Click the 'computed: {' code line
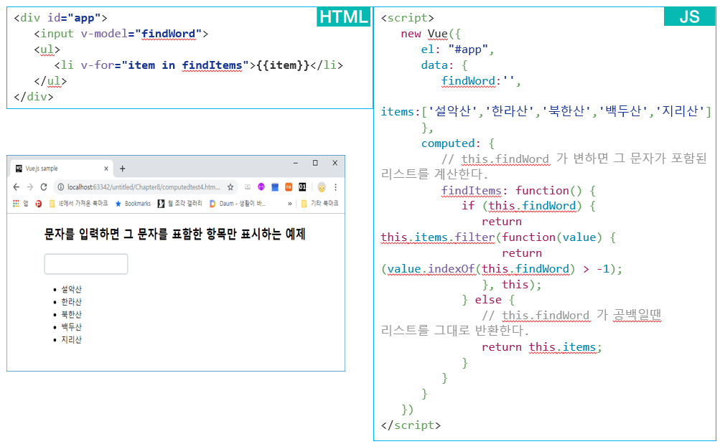Image resolution: width=720 pixels, height=444 pixels. pyautogui.click(x=458, y=143)
